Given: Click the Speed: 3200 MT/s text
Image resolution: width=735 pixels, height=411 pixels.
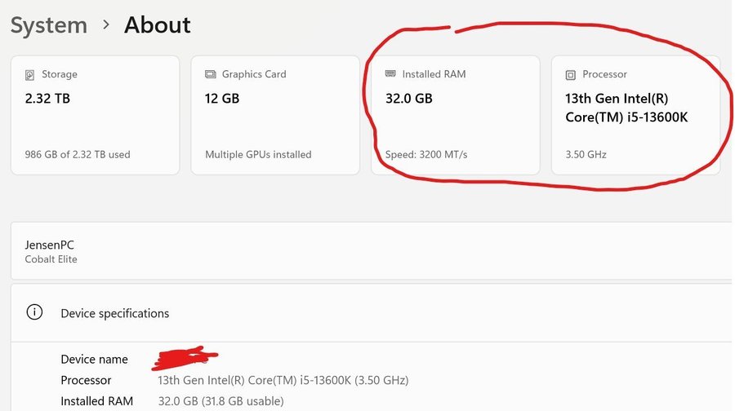Looking at the screenshot, I should (426, 154).
